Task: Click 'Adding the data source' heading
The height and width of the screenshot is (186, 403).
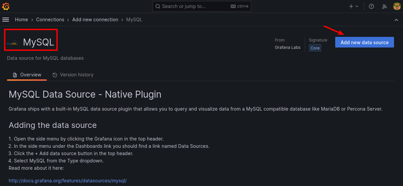Action: [x=53, y=125]
